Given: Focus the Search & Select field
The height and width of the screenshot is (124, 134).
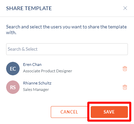Looking at the screenshot, I should [67, 49].
